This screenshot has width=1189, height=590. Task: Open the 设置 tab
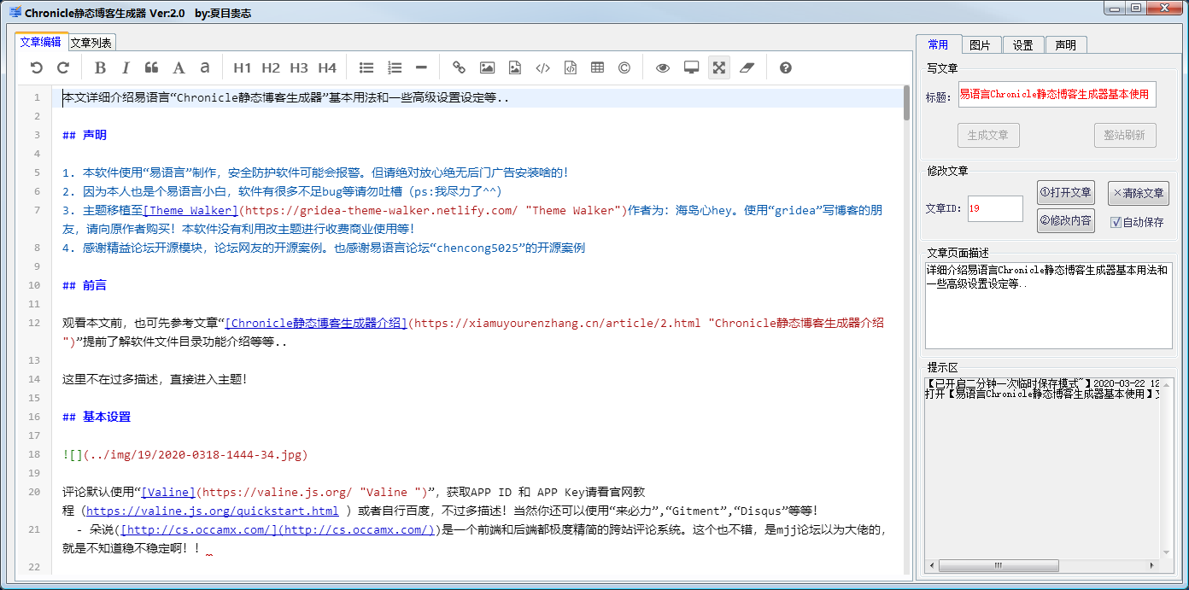pyautogui.click(x=1023, y=45)
